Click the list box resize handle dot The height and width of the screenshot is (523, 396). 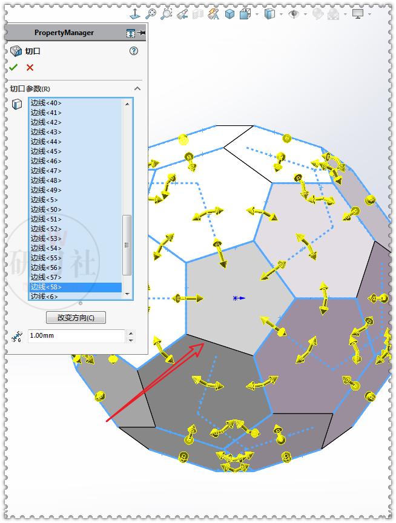pyautogui.click(x=81, y=303)
